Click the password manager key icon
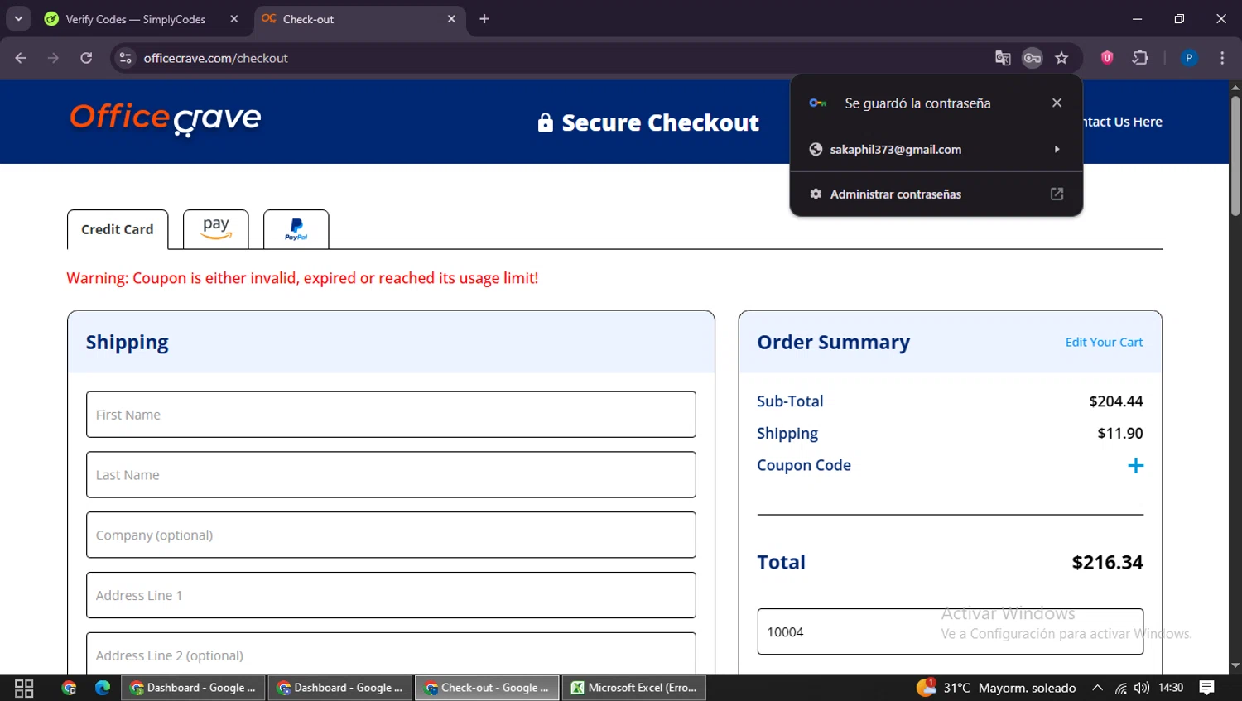Screen dimensions: 1242x701 (x=1032, y=58)
